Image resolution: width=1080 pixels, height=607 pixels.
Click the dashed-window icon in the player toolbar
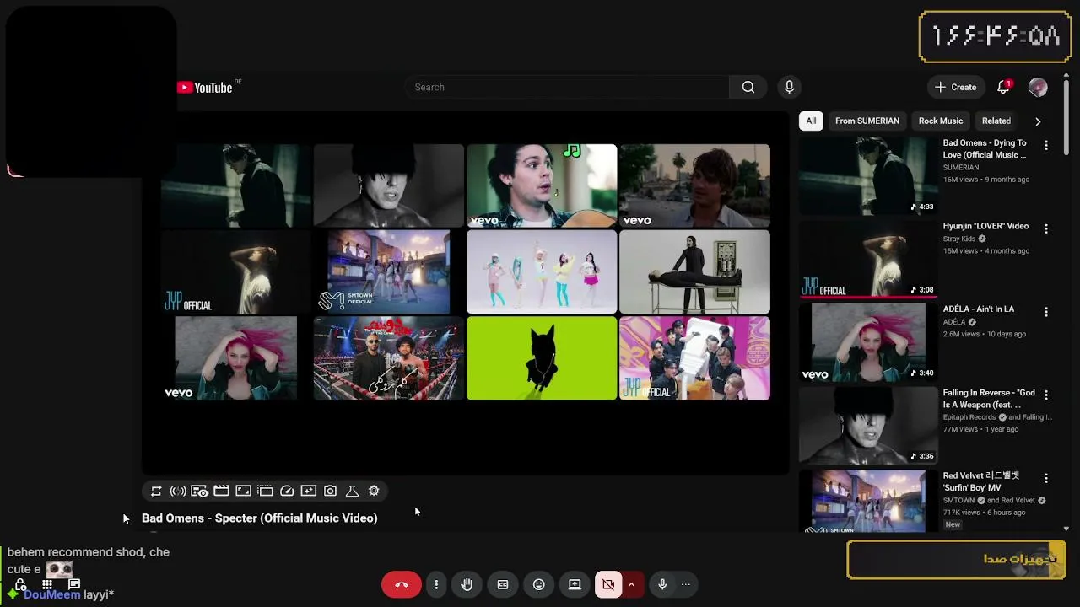pos(265,491)
